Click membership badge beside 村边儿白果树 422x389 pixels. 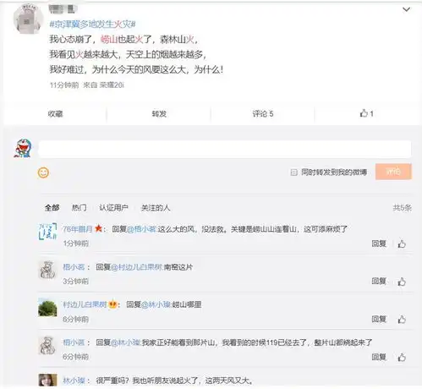pos(112,304)
